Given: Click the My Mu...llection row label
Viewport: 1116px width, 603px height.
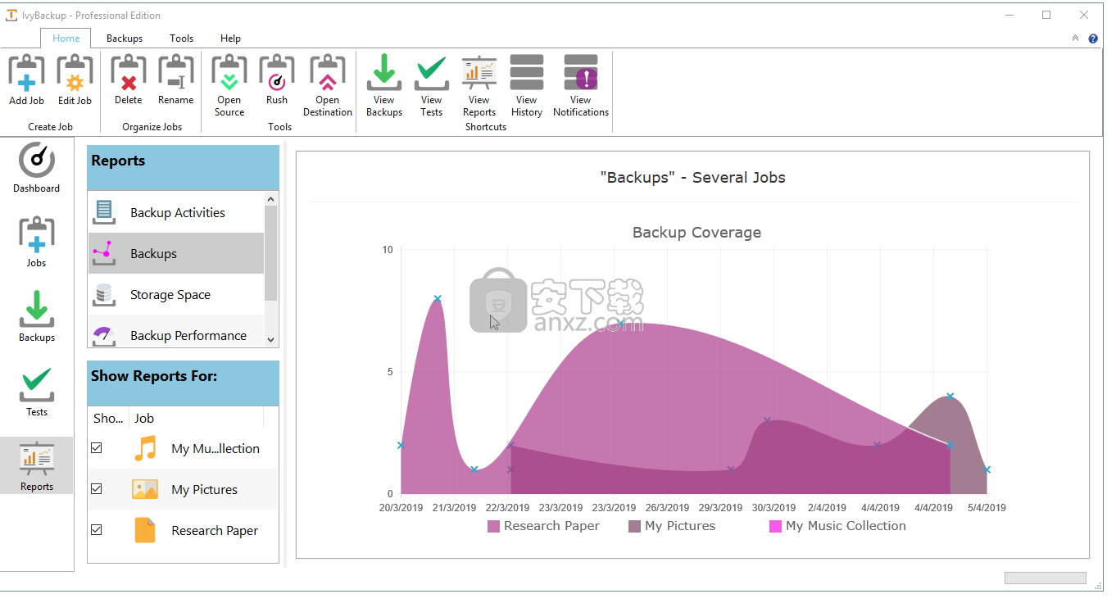Looking at the screenshot, I should [x=215, y=448].
